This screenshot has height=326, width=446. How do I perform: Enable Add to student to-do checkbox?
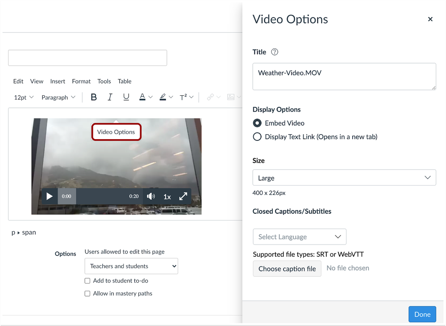tap(88, 281)
